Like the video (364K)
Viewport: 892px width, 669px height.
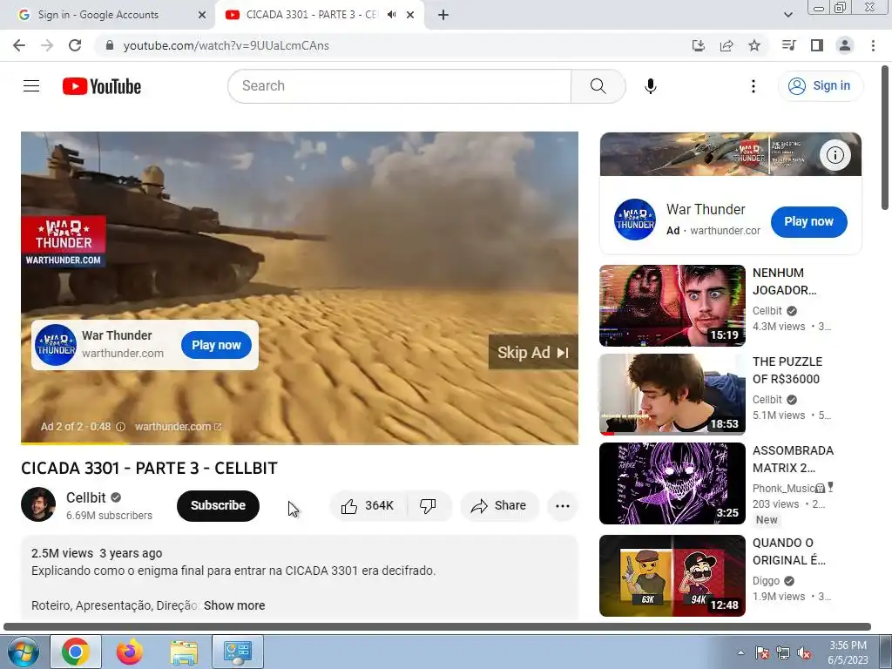click(x=368, y=506)
